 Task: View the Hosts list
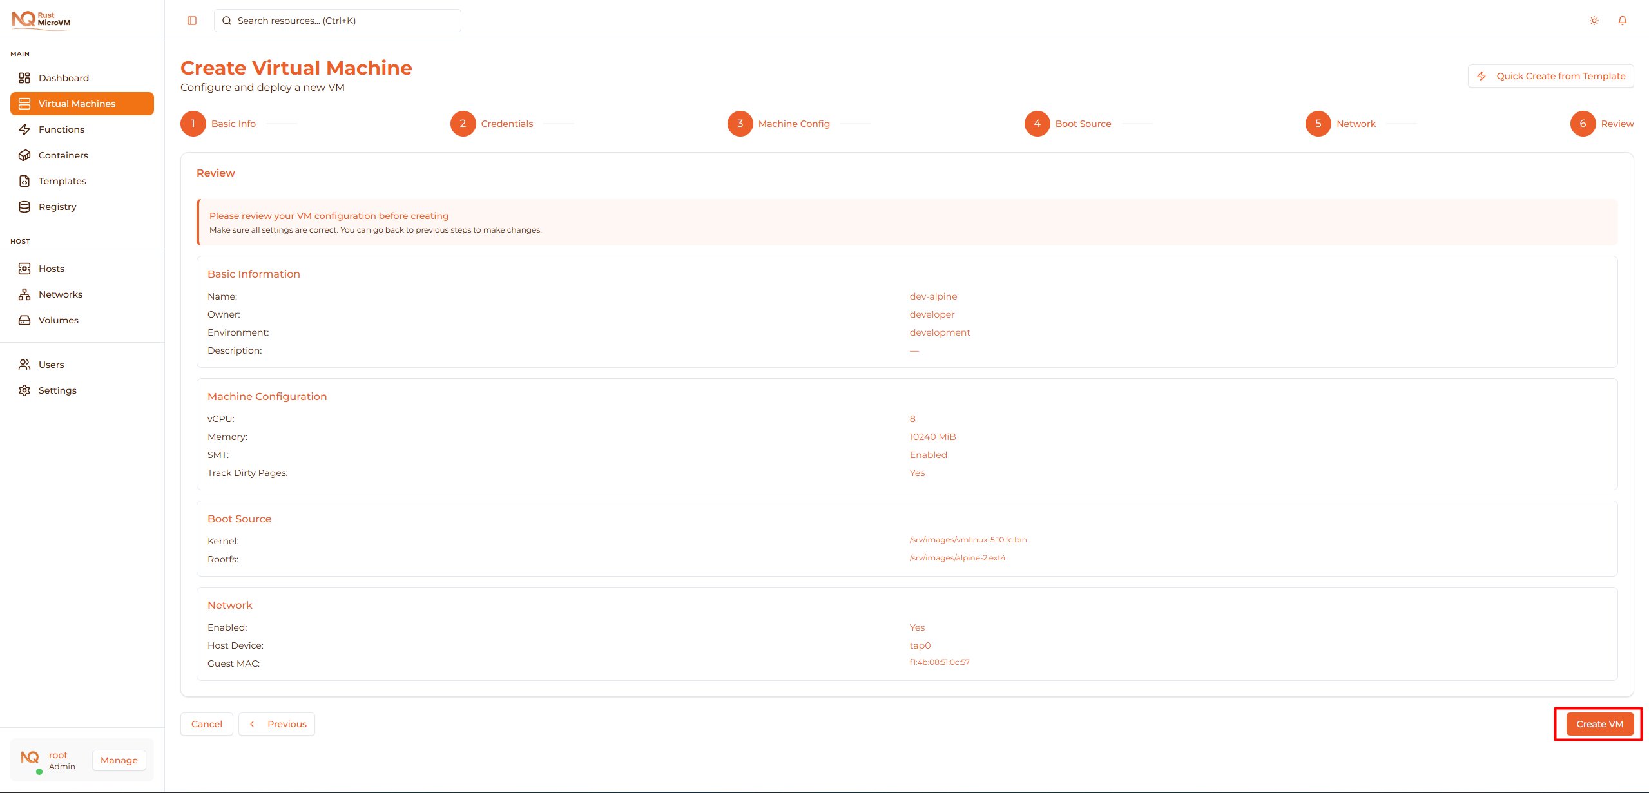coord(52,268)
